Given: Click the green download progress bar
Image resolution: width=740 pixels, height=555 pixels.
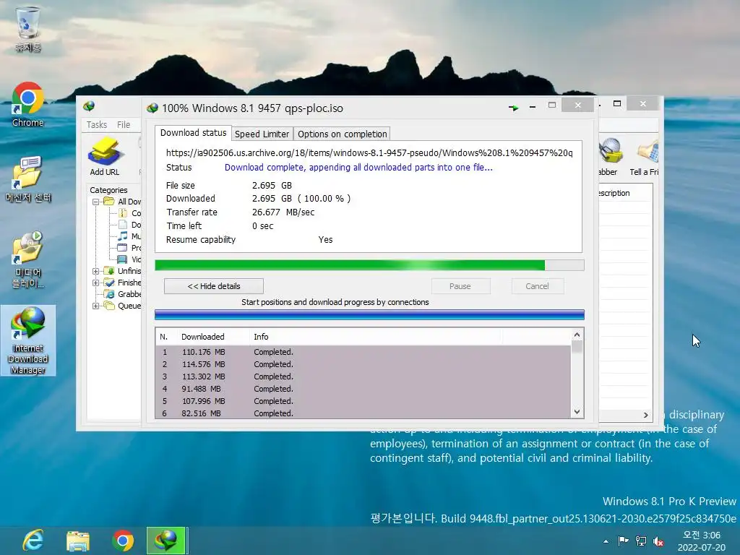Looking at the screenshot, I should (369, 265).
